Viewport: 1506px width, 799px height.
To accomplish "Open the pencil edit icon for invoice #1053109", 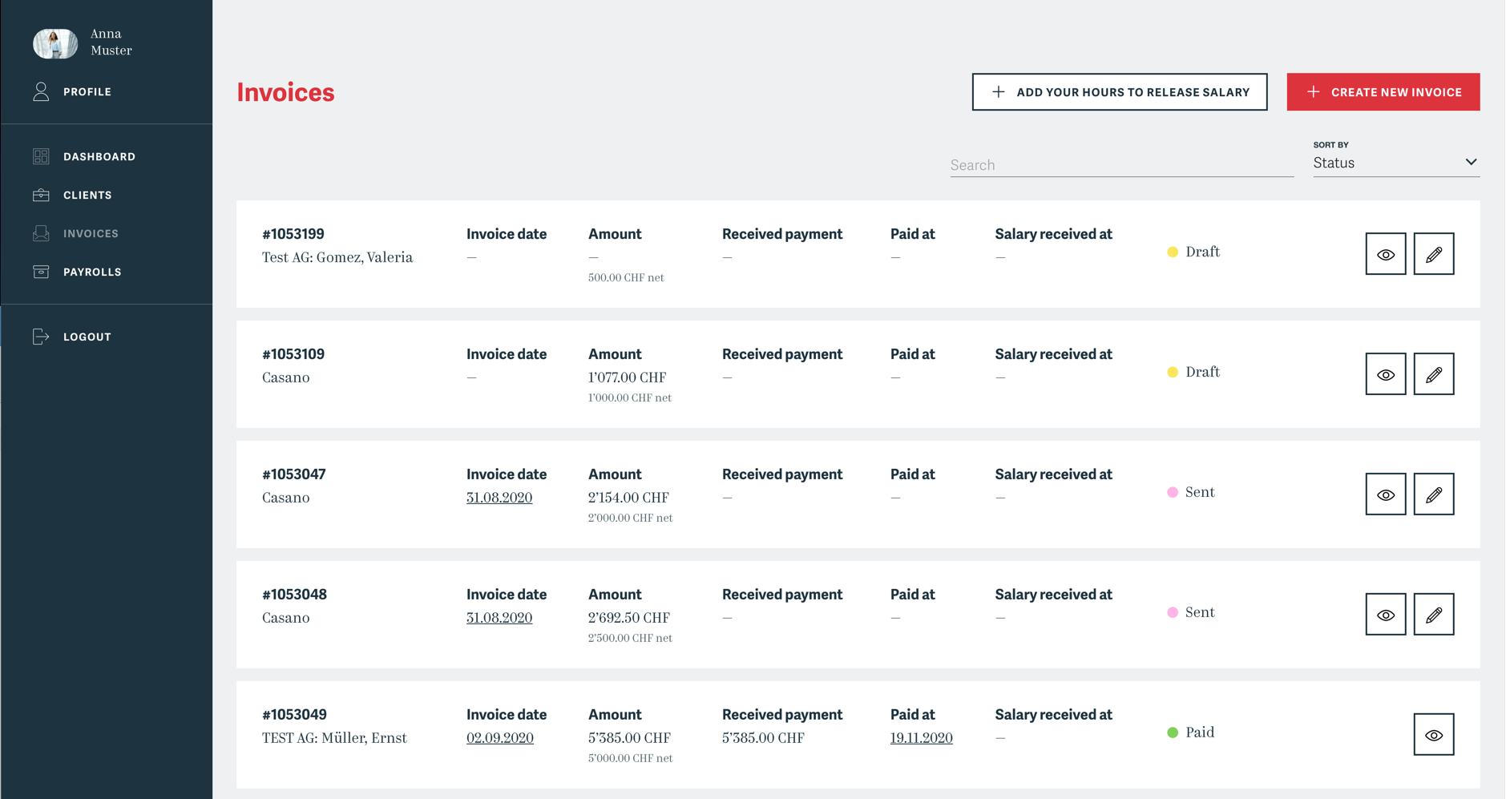I will click(1434, 373).
